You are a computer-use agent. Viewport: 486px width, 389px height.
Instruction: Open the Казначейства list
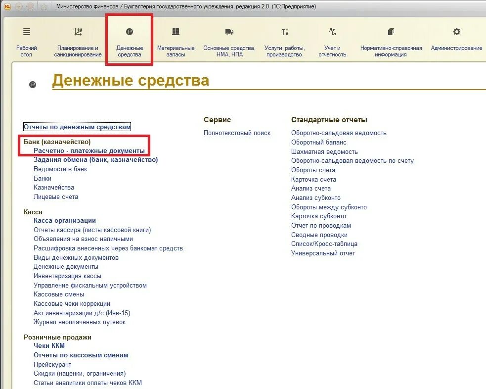pyautogui.click(x=54, y=188)
